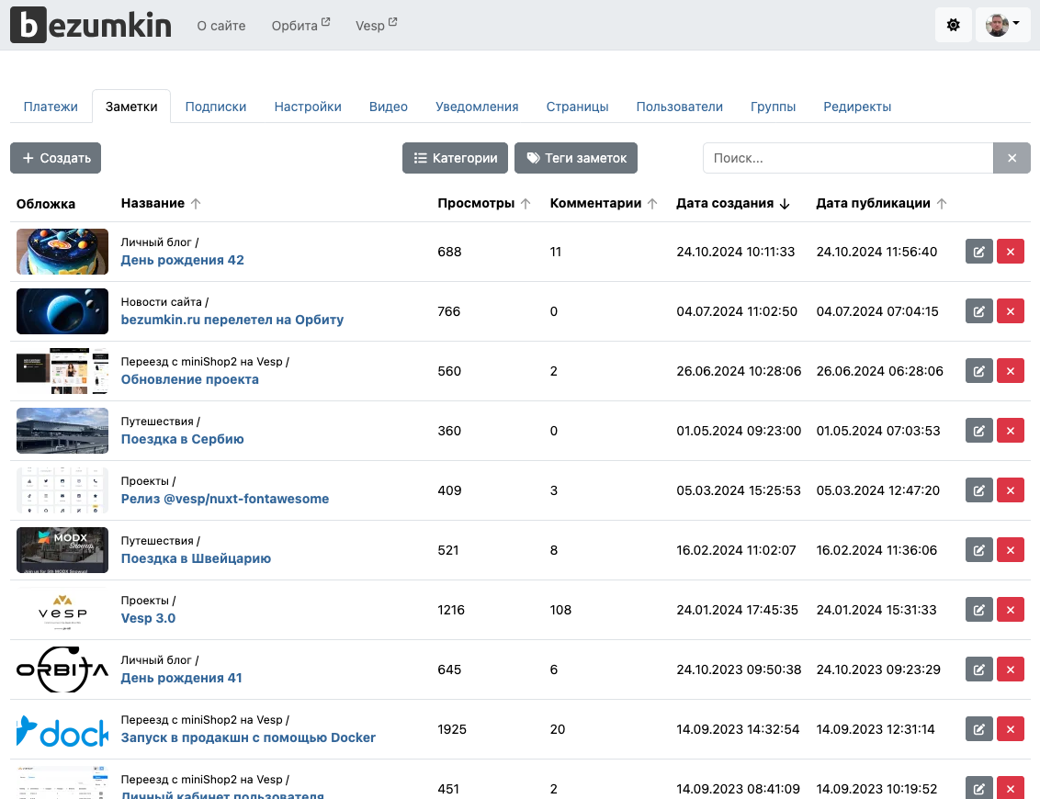This screenshot has height=799, width=1040.
Task: Open the Категории list button
Action: (x=455, y=158)
